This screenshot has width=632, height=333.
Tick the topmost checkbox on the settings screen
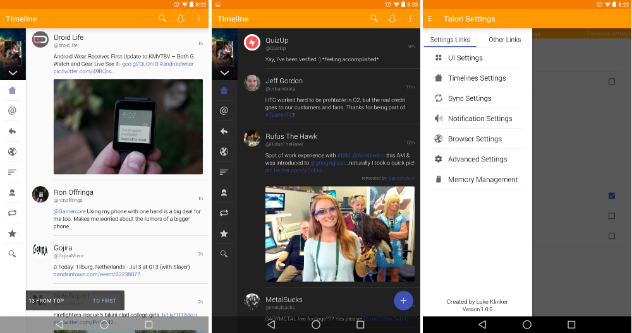tap(611, 81)
